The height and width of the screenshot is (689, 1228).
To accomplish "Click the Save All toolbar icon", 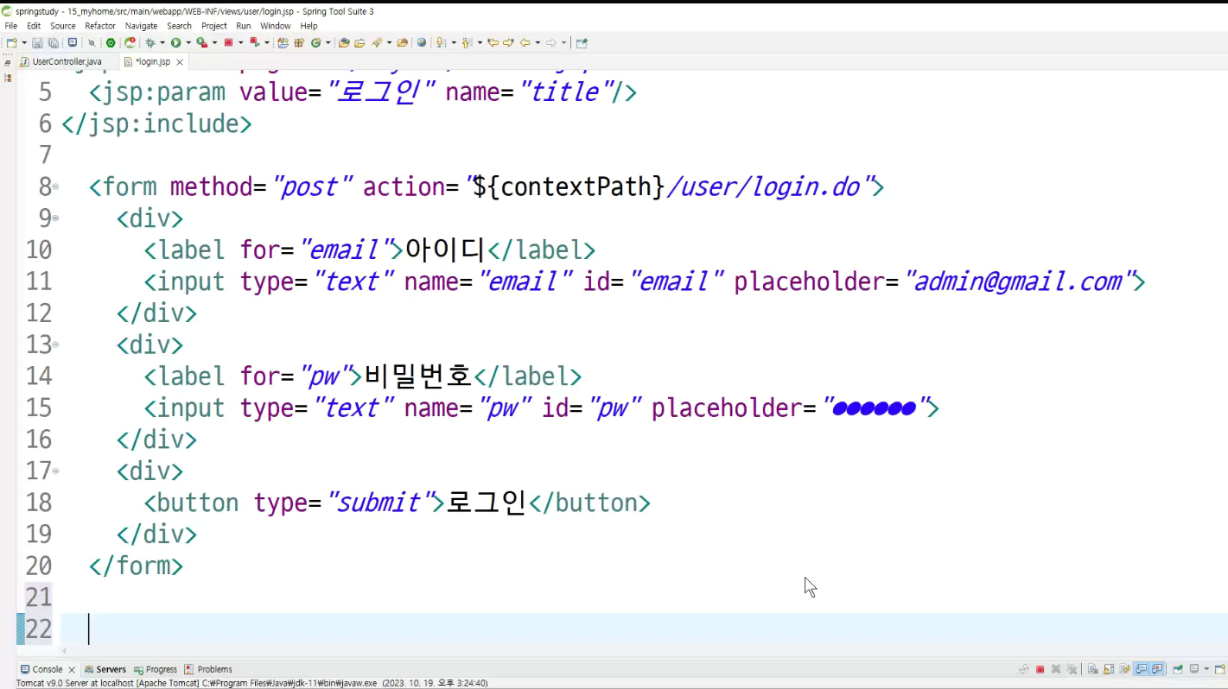I will click(x=54, y=42).
